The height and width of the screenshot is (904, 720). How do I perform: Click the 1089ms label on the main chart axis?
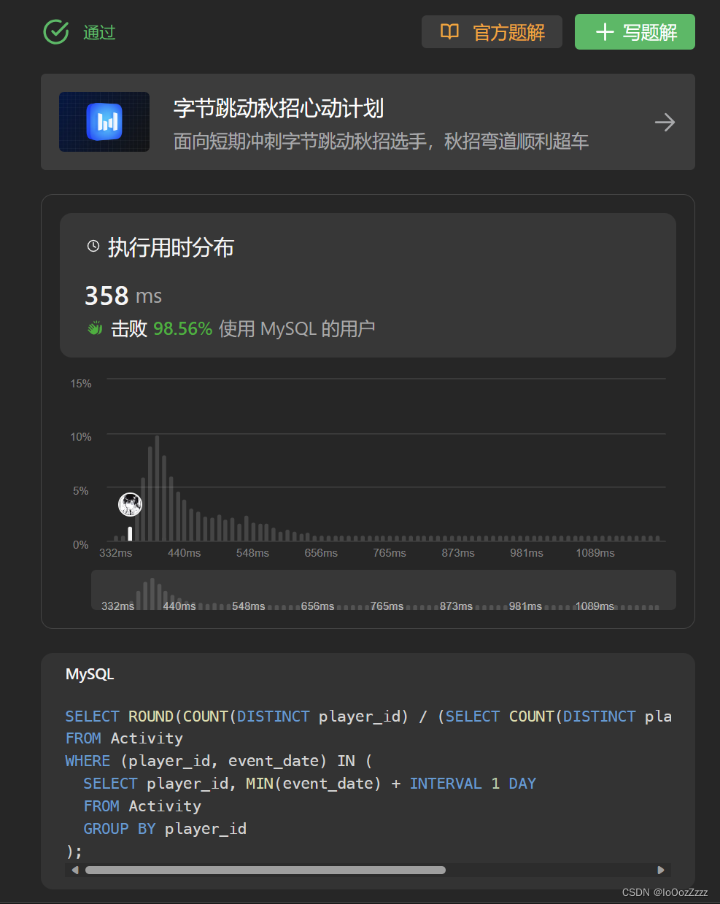(595, 553)
